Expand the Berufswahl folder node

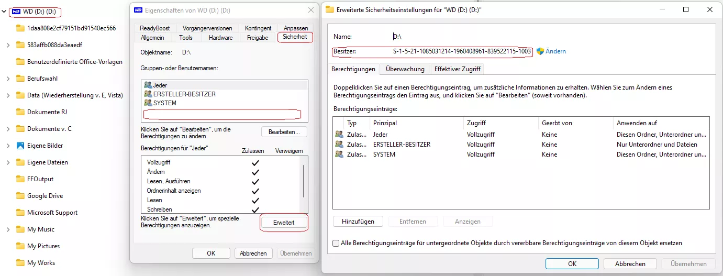click(8, 79)
